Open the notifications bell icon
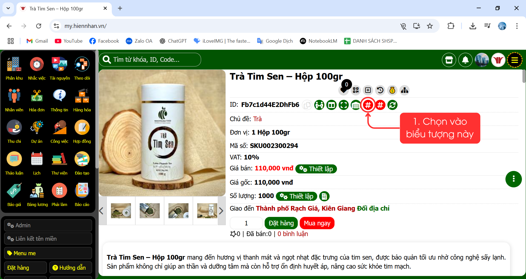 click(465, 60)
